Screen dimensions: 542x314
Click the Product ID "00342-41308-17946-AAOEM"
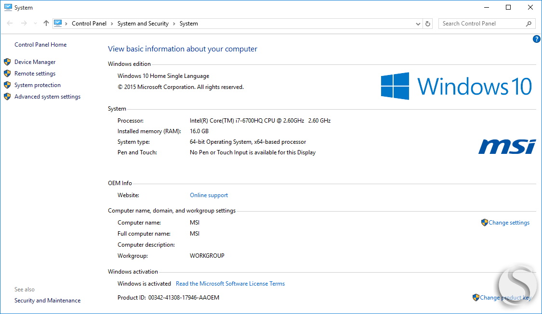184,298
